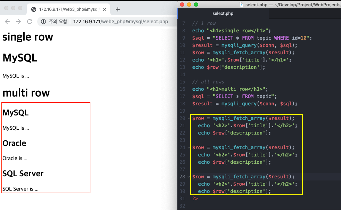Click echo "<h1>single row</h1>" line
The height and width of the screenshot is (210, 341).
point(232,31)
